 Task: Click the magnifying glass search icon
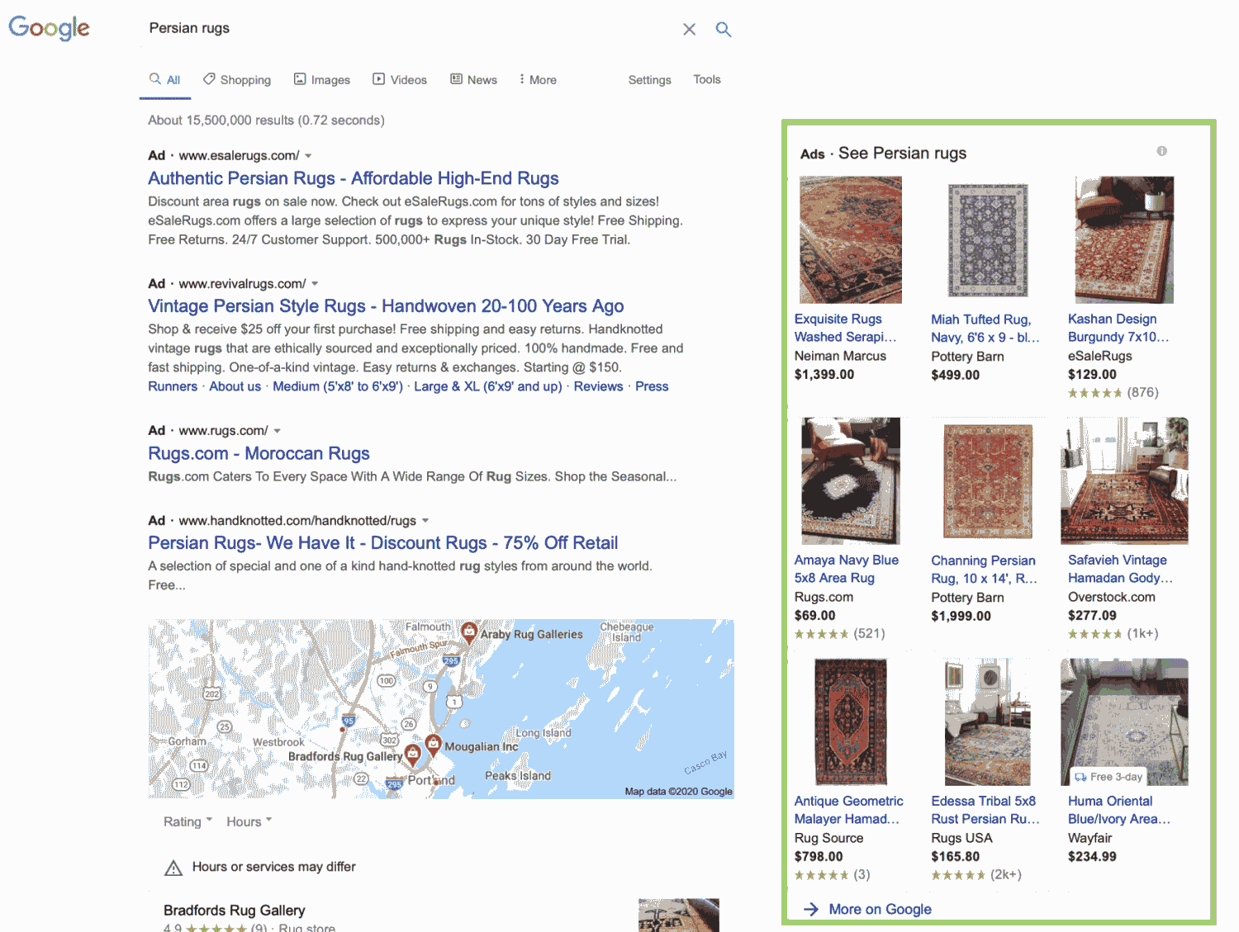tap(724, 30)
